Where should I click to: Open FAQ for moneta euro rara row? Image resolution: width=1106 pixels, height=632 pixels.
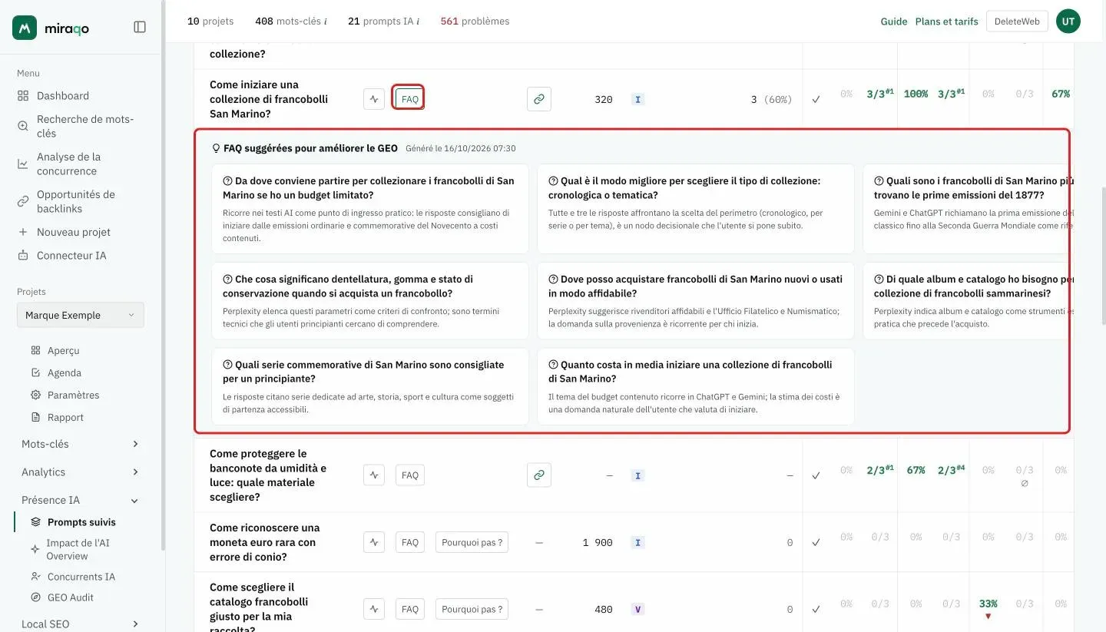(x=410, y=542)
